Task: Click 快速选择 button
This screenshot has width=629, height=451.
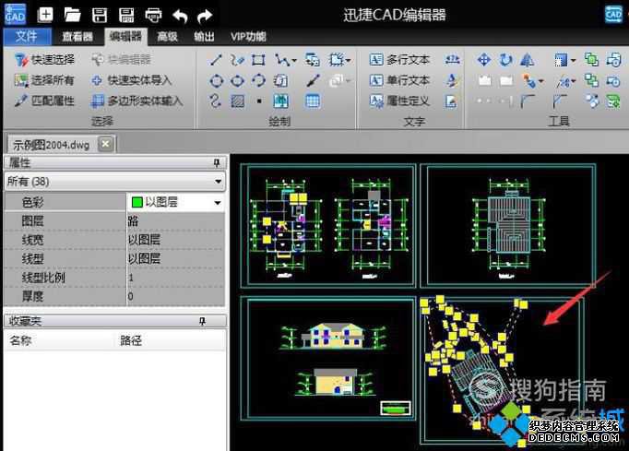Action: tap(44, 60)
